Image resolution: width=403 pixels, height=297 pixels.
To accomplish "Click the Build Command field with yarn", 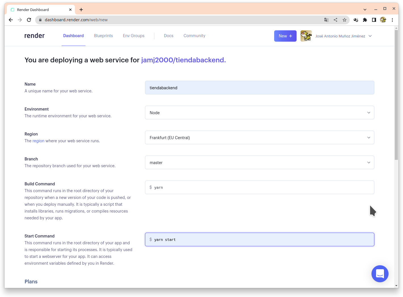I will [x=259, y=187].
